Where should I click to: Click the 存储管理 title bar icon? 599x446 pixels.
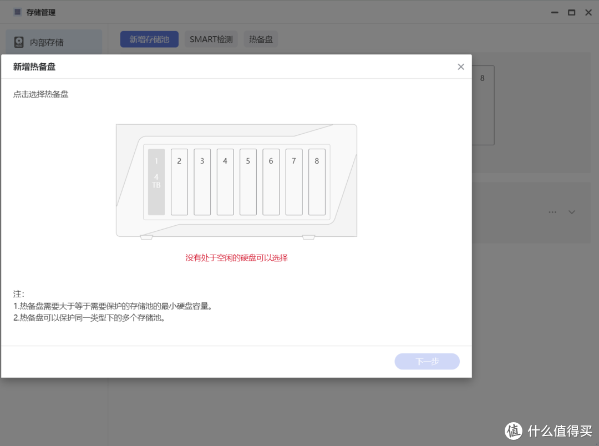16,11
